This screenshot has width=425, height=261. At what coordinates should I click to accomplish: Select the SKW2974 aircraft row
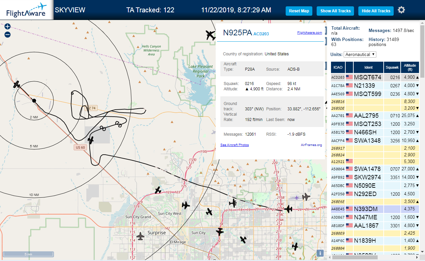pyautogui.click(x=375, y=177)
